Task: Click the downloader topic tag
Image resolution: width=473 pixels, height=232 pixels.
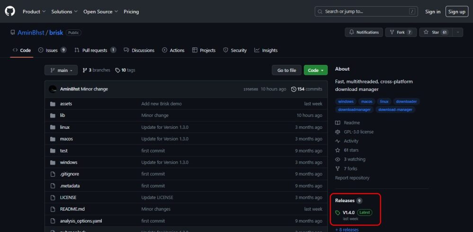Action: tap(406, 102)
